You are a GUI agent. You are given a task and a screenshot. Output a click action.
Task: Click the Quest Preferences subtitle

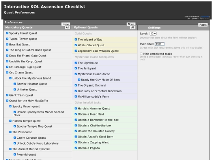click(19, 13)
